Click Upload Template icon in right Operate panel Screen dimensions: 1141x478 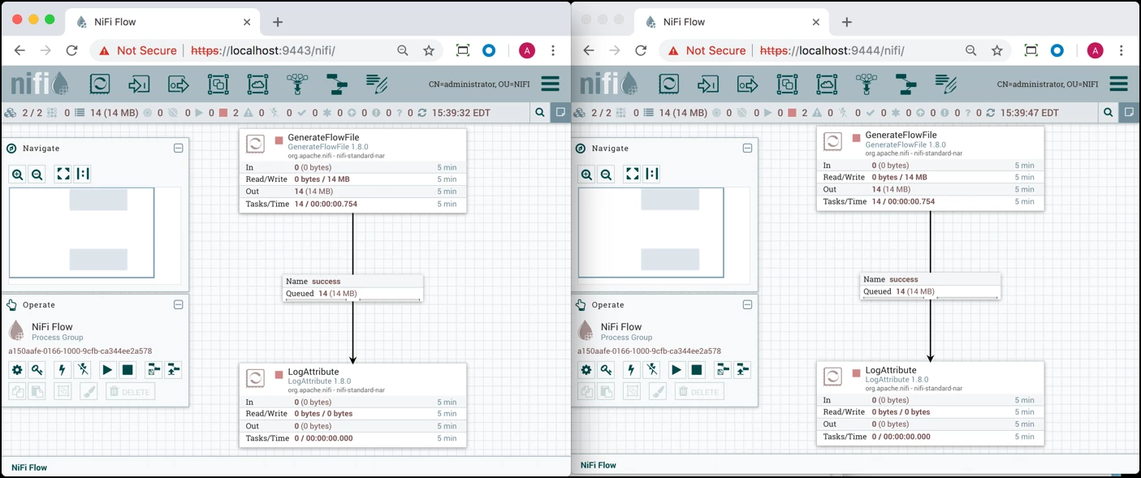point(742,370)
